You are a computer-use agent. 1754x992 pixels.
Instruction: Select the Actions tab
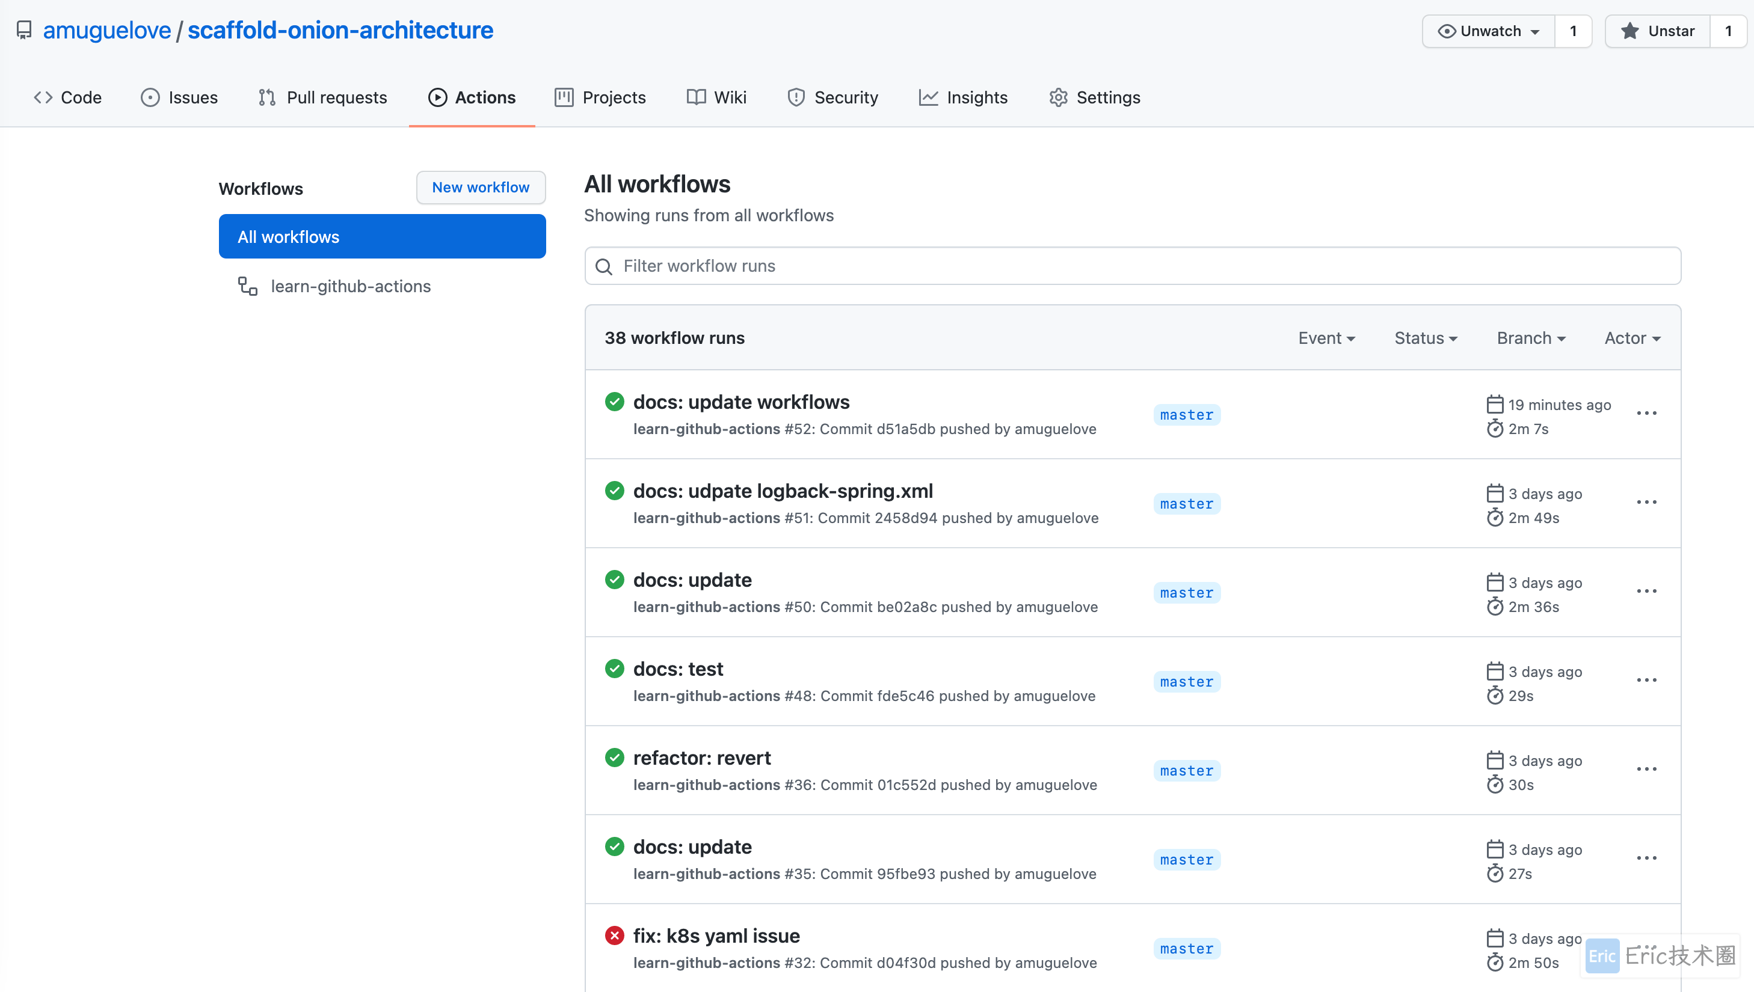(x=472, y=97)
